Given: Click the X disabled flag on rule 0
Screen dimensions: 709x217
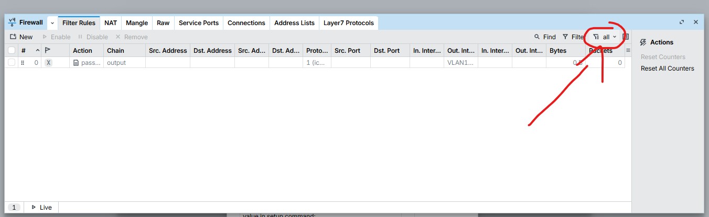Looking at the screenshot, I should [x=48, y=63].
